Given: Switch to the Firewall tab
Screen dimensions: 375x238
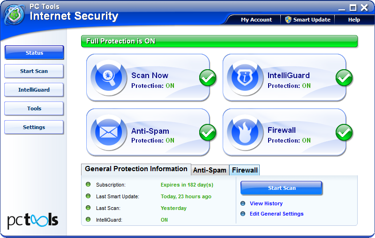Looking at the screenshot, I should click(245, 170).
